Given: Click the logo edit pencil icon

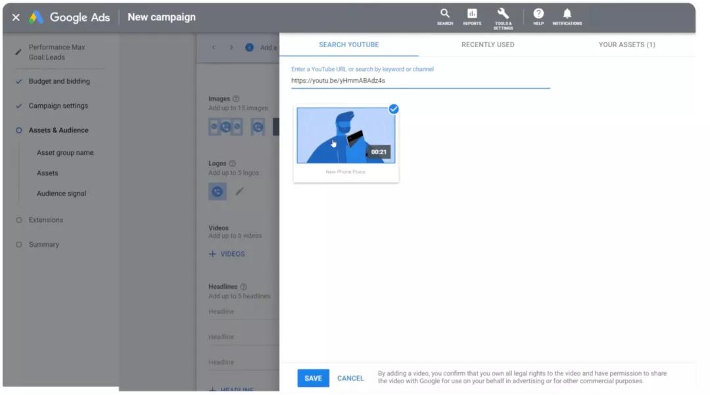Looking at the screenshot, I should [x=239, y=191].
